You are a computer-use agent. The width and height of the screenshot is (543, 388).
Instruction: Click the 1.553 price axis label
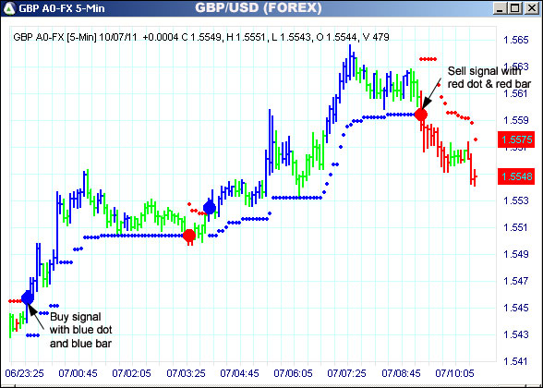(x=516, y=200)
